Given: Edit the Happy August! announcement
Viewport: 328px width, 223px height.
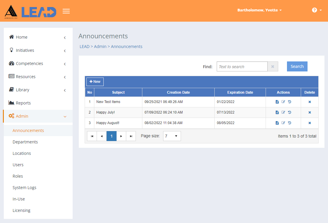Looking at the screenshot, I should coord(283,123).
